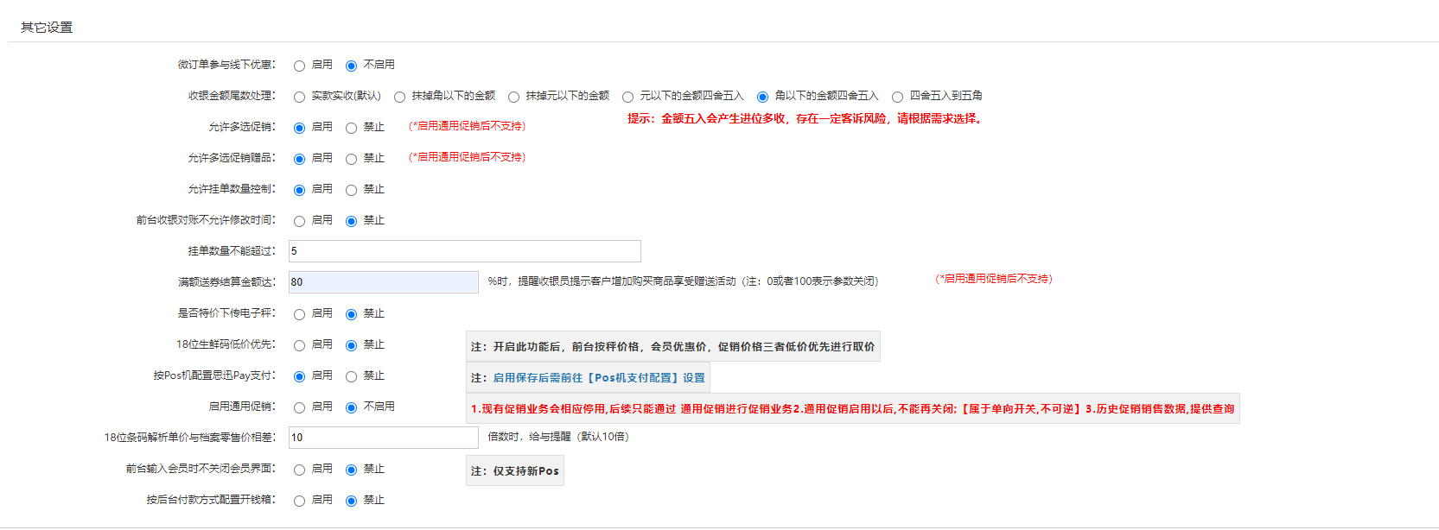Set 允许多选促销 to 禁止
The image size is (1439, 530).
point(351,128)
